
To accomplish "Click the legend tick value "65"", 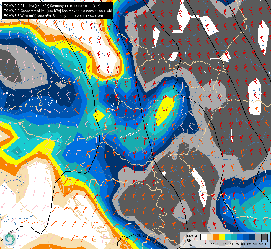I will click(x=225, y=244).
